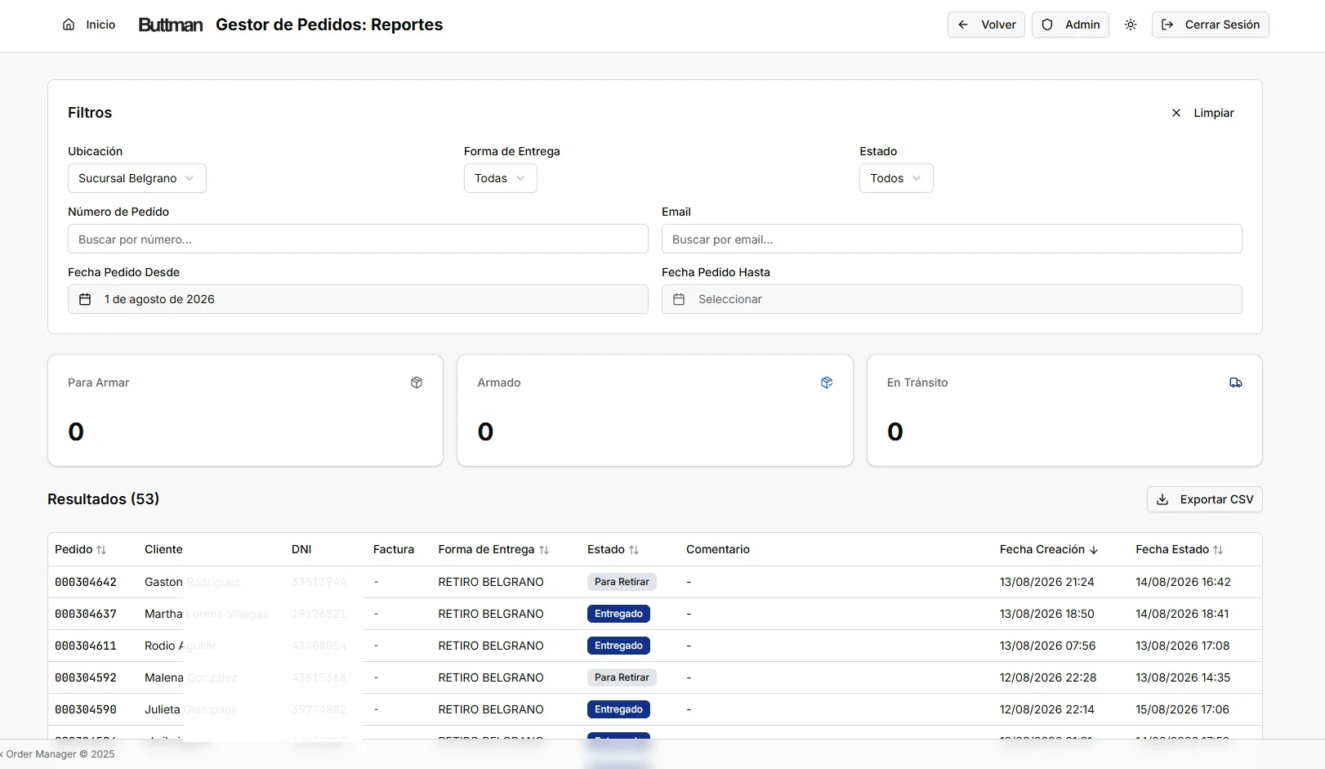Click the shield icon in Admin button

tap(1047, 25)
